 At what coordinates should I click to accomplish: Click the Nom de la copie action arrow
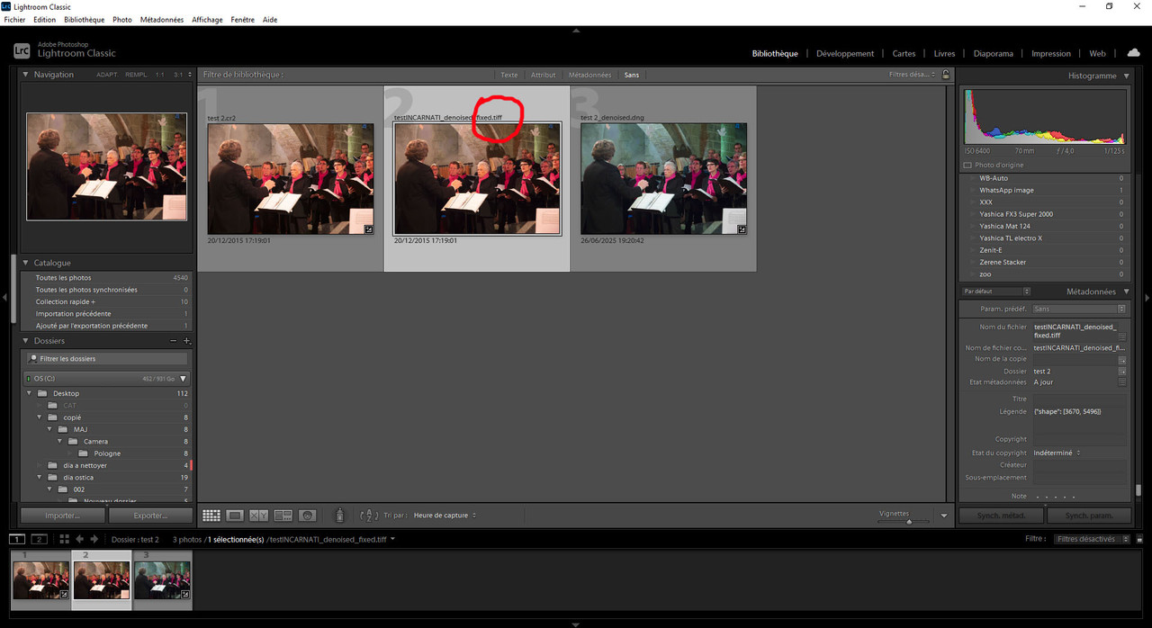click(1122, 359)
